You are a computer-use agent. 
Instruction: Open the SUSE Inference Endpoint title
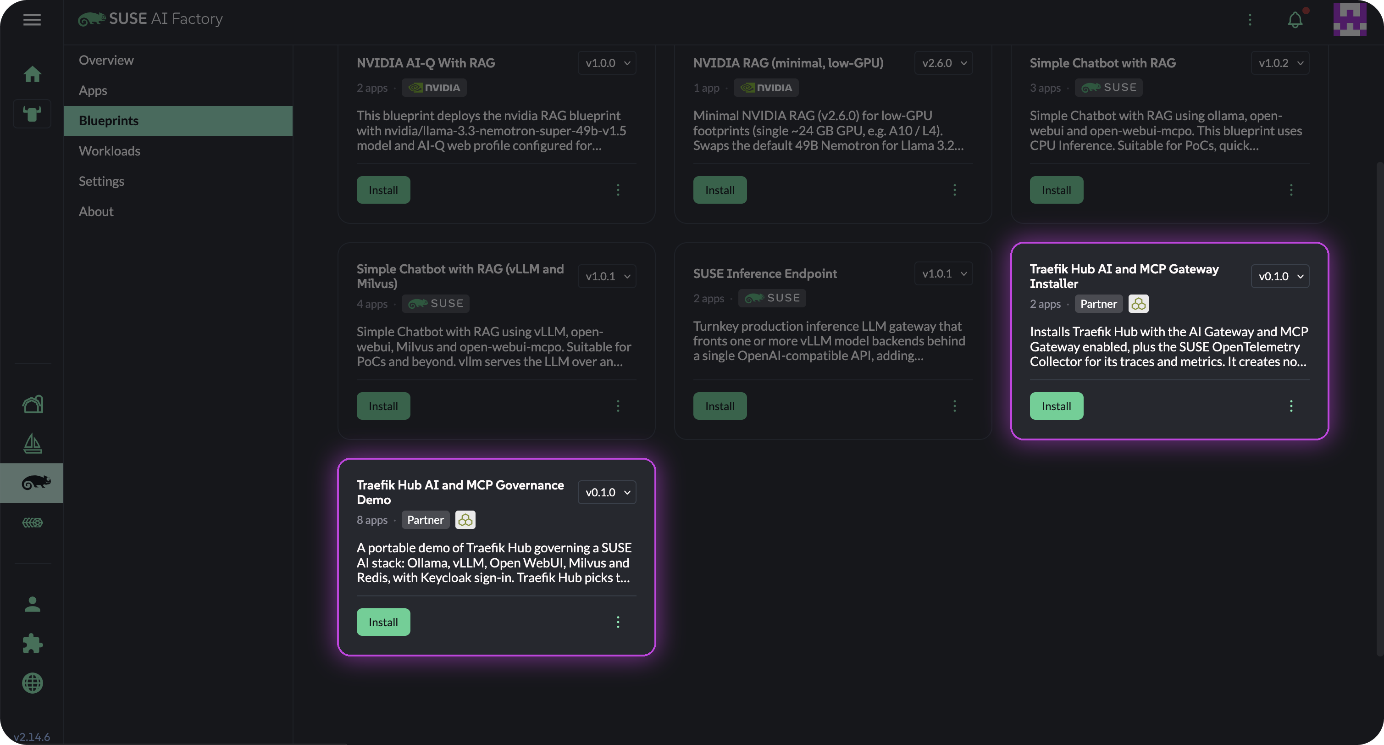coord(764,273)
